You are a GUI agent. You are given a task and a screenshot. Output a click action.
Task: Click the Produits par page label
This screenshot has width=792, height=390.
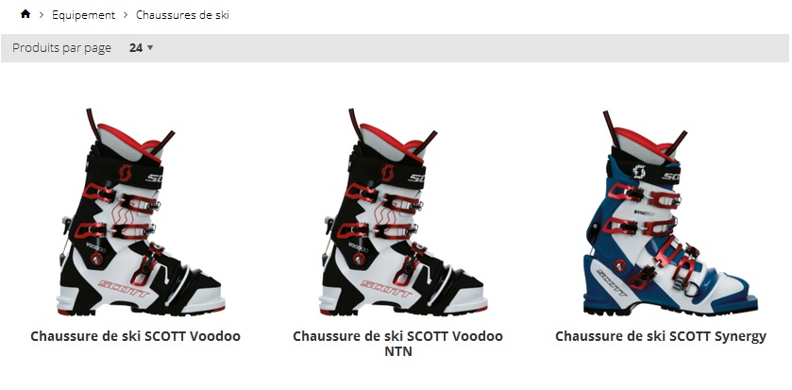(61, 48)
